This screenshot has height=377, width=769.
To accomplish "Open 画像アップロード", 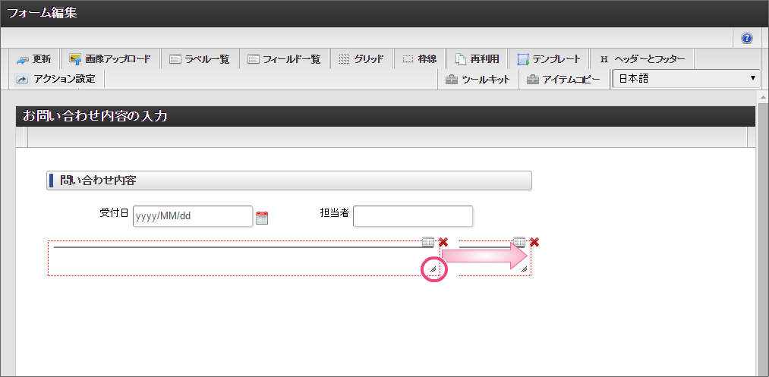I will point(110,60).
